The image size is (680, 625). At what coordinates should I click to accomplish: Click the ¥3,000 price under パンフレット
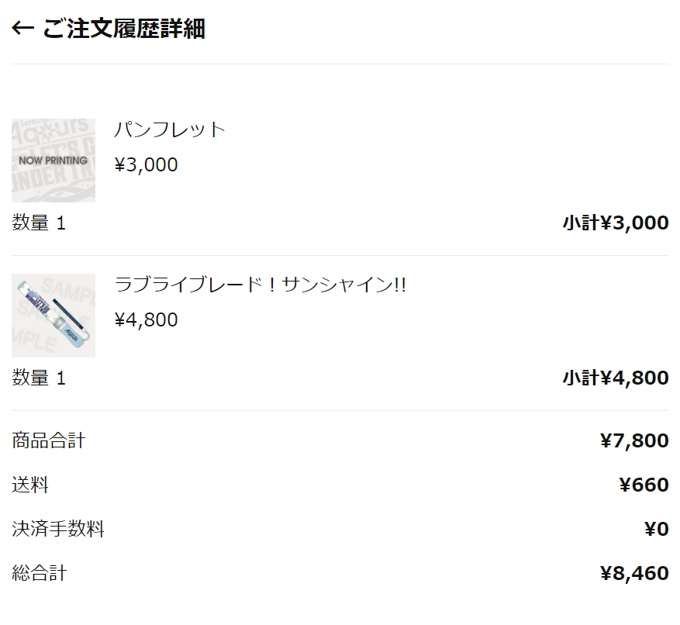pyautogui.click(x=146, y=165)
